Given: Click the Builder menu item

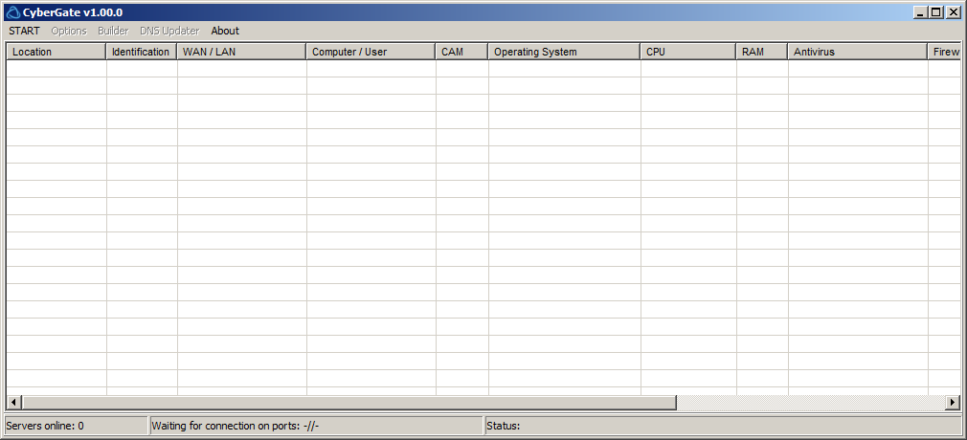Looking at the screenshot, I should (113, 31).
